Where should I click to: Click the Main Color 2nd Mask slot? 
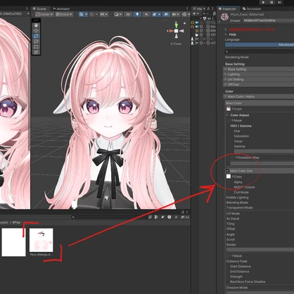pos(229,256)
